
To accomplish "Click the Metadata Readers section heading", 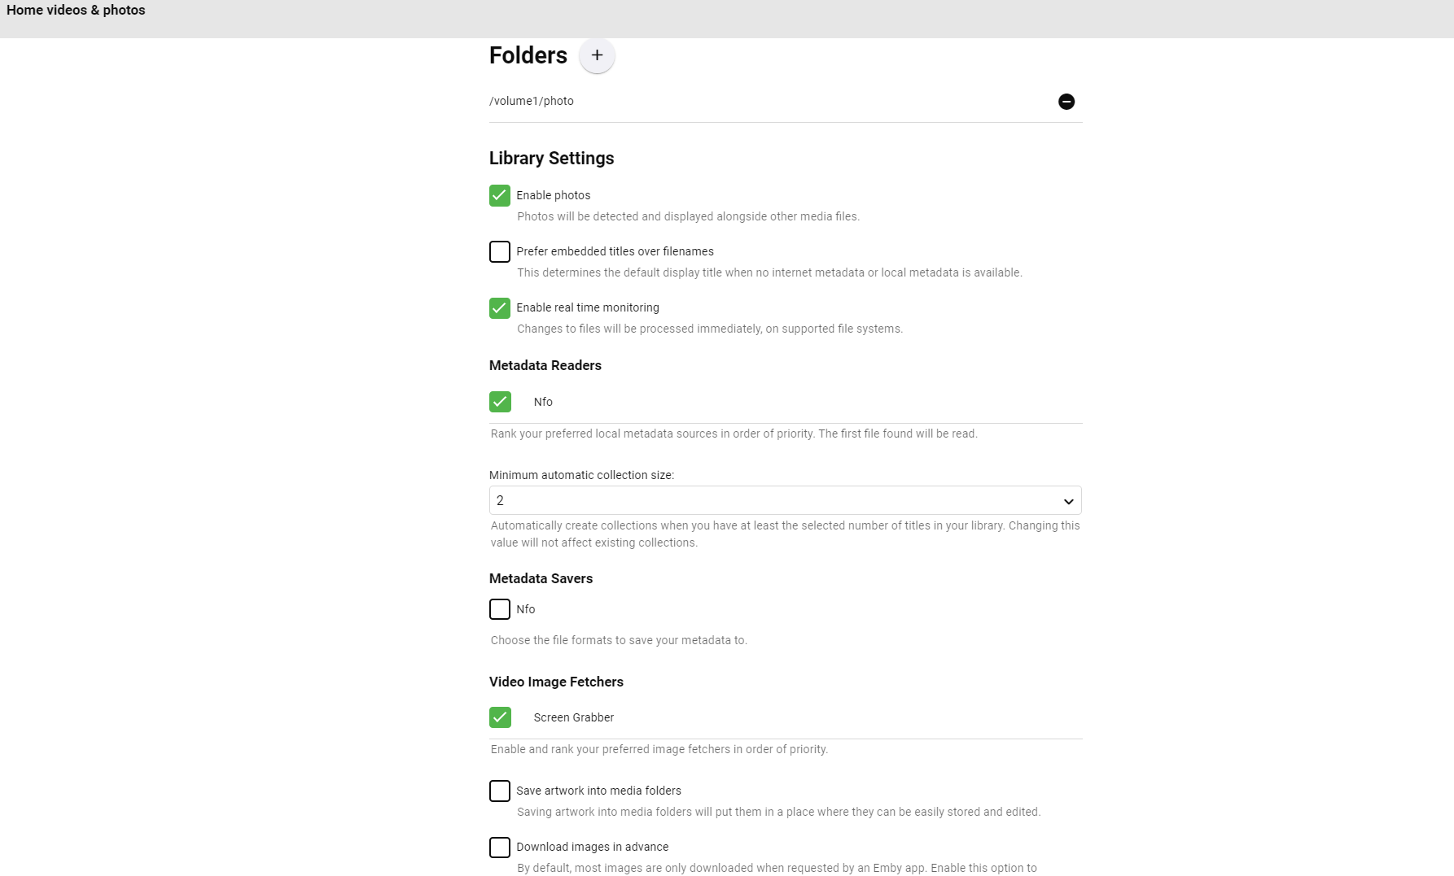I will [x=545, y=365].
